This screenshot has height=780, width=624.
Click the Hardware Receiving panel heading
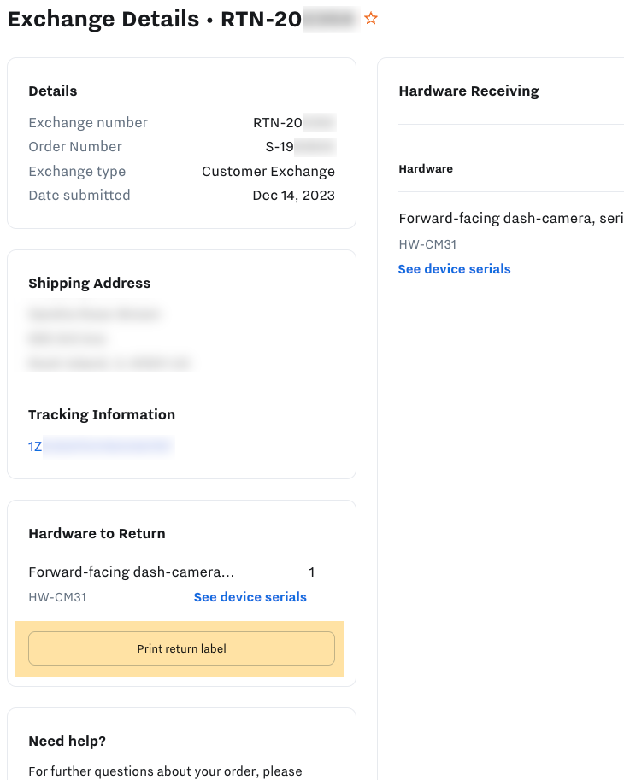coord(468,91)
